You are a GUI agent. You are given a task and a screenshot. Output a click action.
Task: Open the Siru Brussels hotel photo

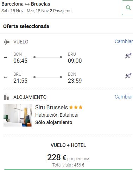tap(18, 115)
